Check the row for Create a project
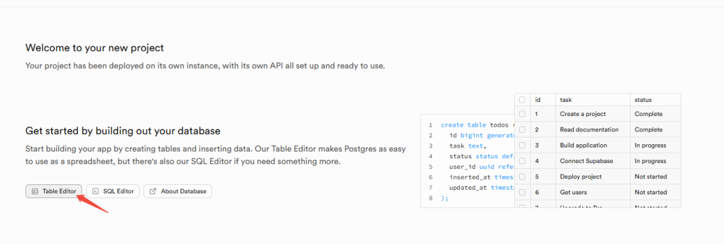The image size is (724, 244). coord(522,114)
